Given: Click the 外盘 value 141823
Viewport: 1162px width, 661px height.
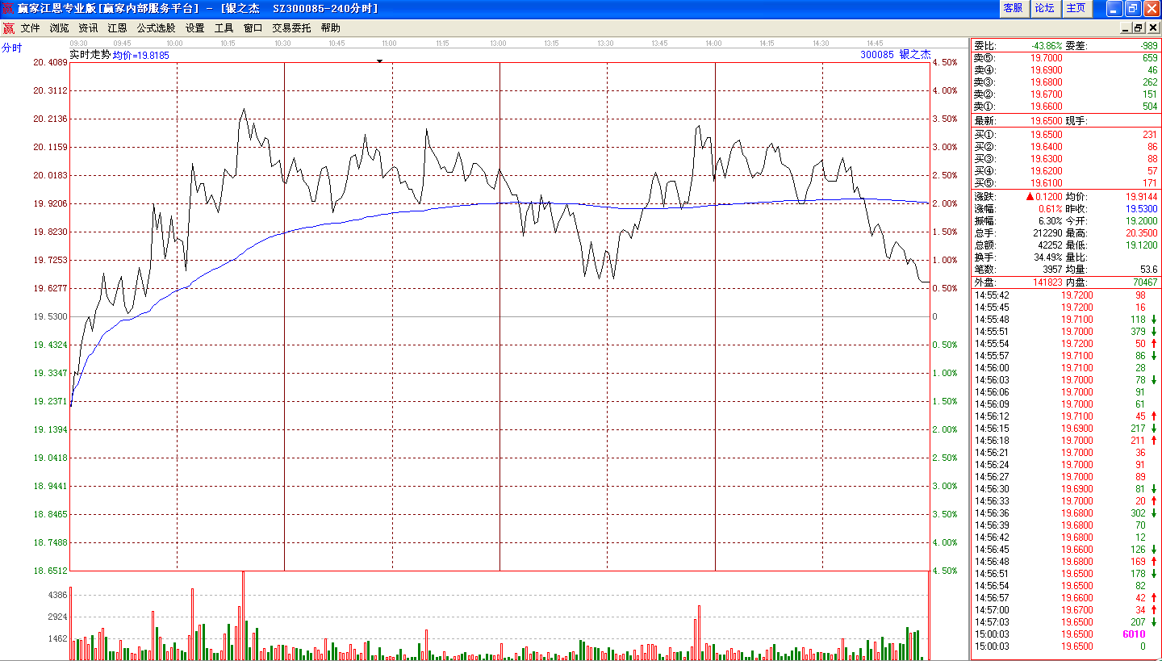Looking at the screenshot, I should point(1047,282).
